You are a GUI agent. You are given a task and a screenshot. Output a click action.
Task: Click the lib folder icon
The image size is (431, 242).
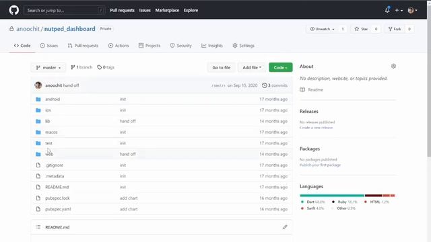[x=38, y=121]
